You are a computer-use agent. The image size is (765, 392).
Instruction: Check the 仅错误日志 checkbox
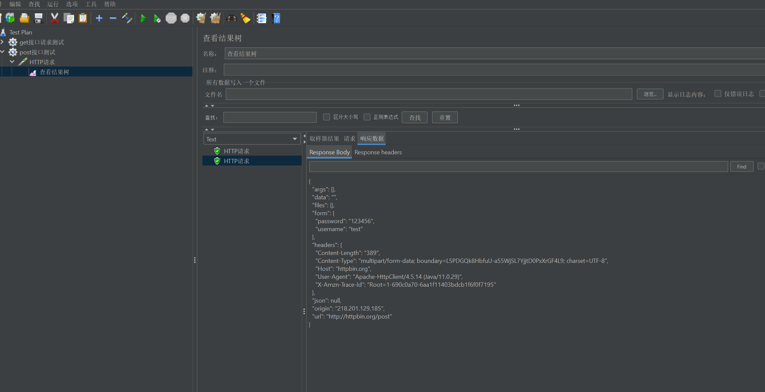click(x=718, y=94)
